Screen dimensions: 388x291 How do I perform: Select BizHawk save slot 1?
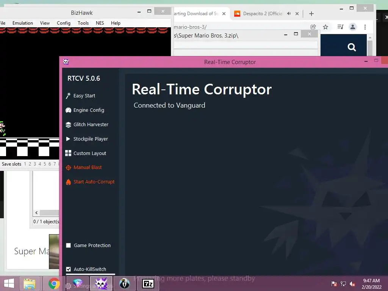tap(25, 164)
